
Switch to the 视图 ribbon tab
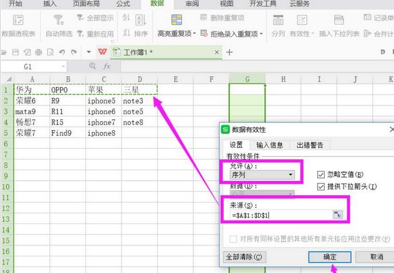pos(227,4)
